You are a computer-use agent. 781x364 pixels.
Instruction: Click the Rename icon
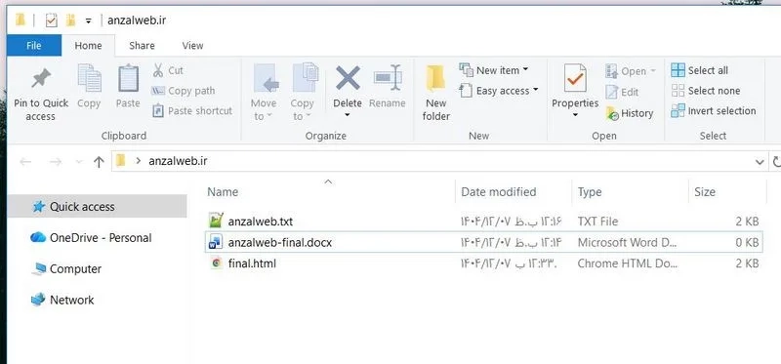coord(388,78)
